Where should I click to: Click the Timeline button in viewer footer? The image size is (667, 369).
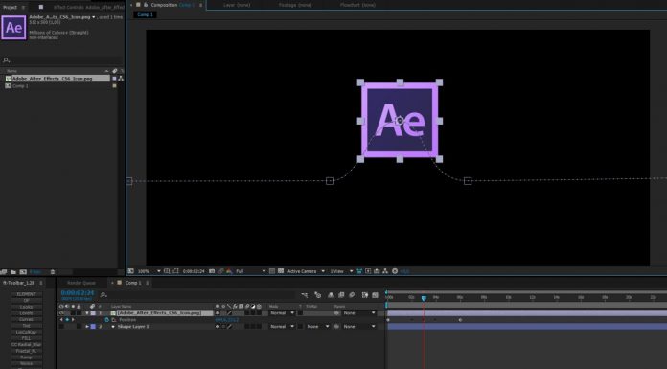tap(377, 271)
